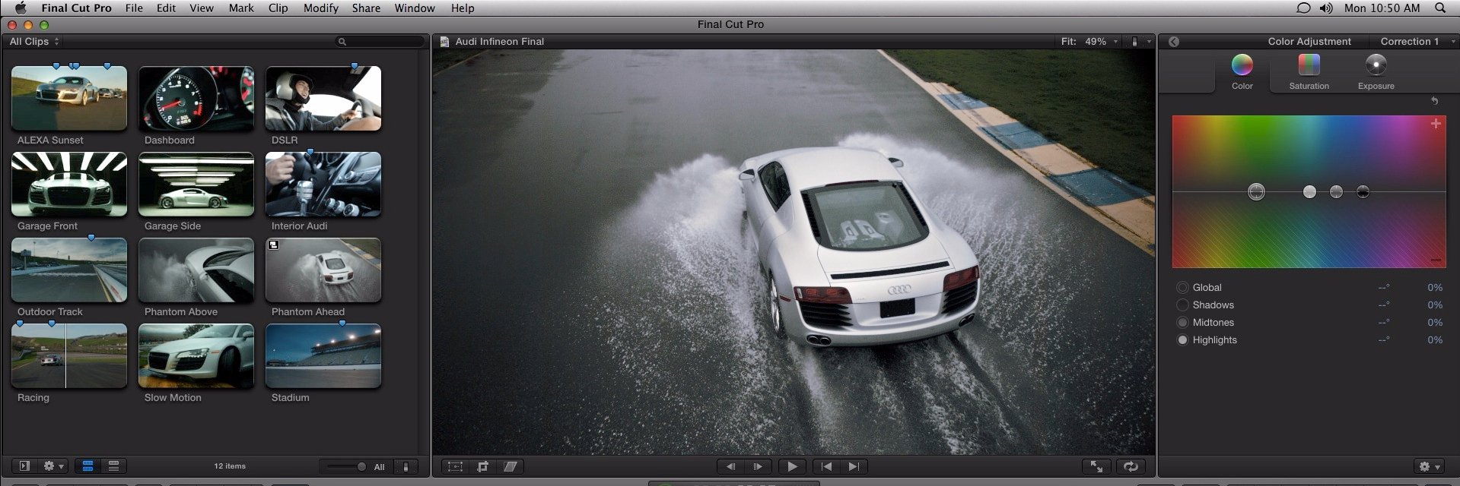Viewport: 1460px width, 486px height.
Task: Open the Window menu
Action: pos(415,8)
